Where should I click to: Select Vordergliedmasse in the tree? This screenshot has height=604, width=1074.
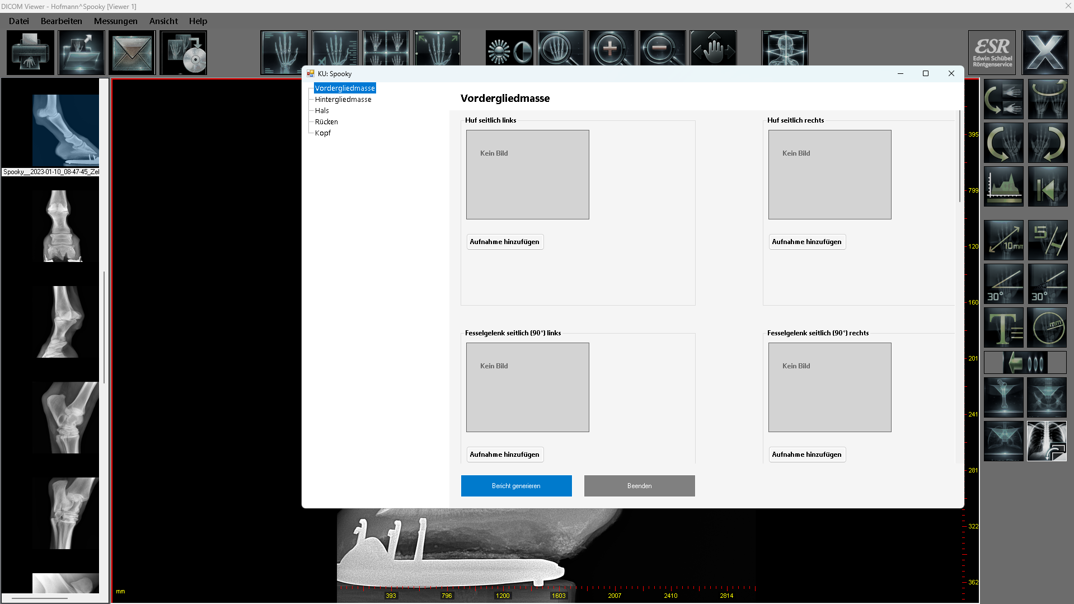345,88
